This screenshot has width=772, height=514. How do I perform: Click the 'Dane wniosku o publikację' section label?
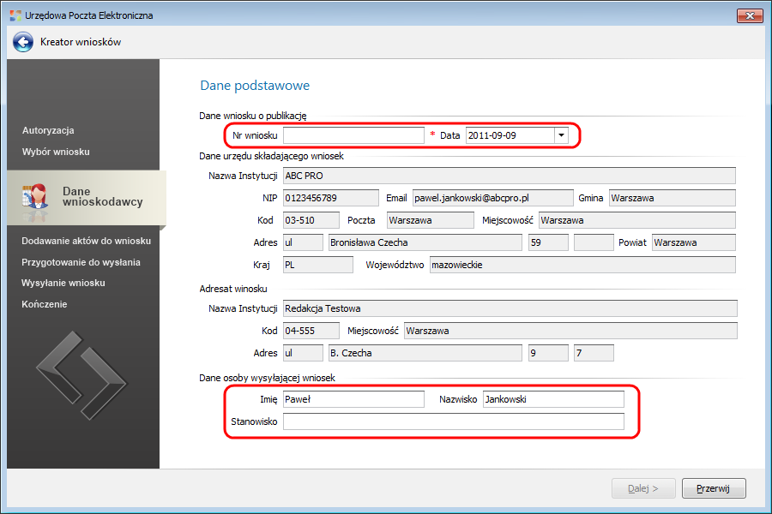pyautogui.click(x=252, y=117)
